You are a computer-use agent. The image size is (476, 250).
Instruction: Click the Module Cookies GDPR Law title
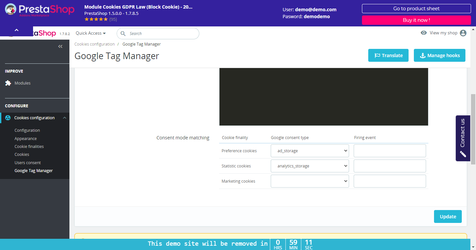[138, 7]
